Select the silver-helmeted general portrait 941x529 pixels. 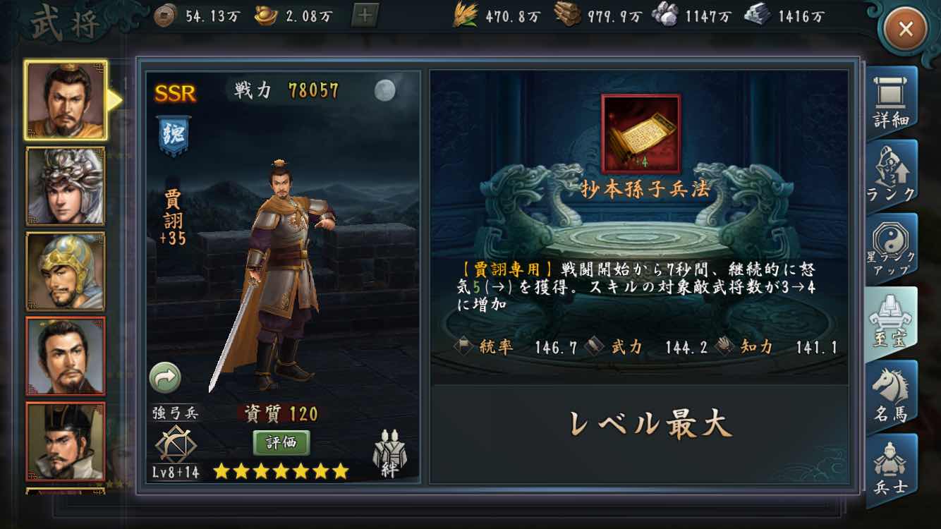click(x=66, y=186)
